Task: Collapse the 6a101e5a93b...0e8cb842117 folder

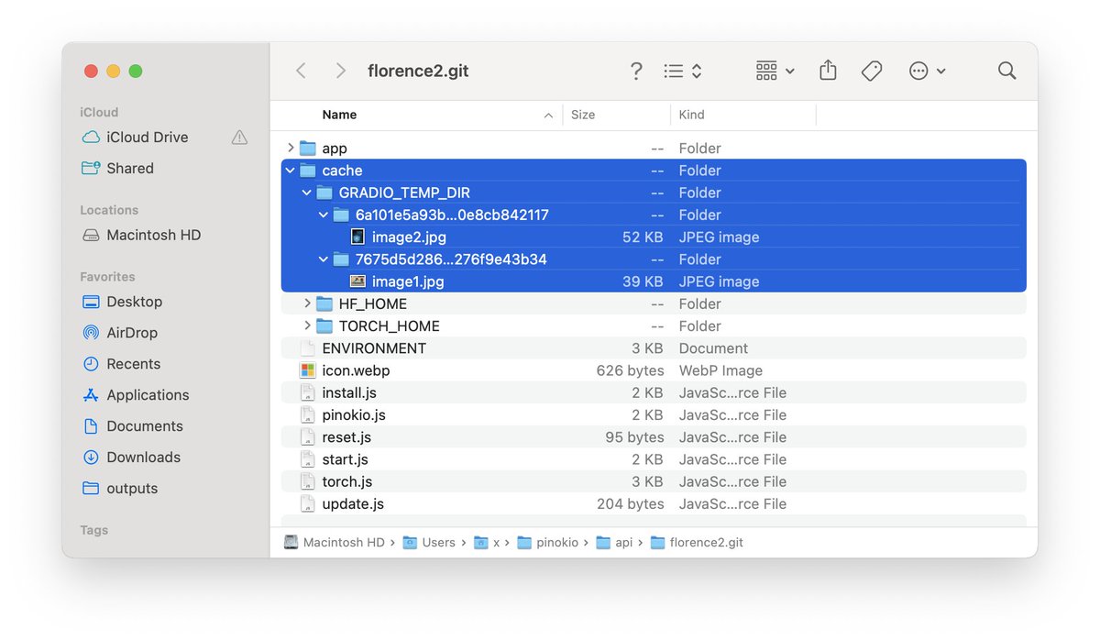Action: (x=324, y=215)
